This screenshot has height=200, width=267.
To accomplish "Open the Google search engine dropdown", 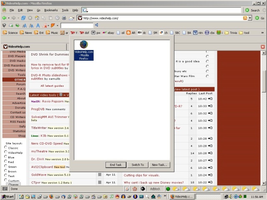I will point(85,10).
